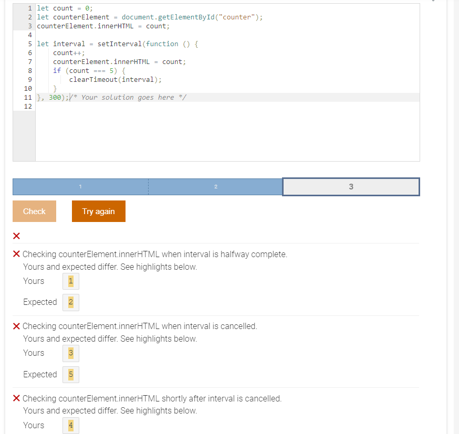Click the X icon beside the shortly after cancelled check
The image size is (459, 434).
click(x=16, y=398)
